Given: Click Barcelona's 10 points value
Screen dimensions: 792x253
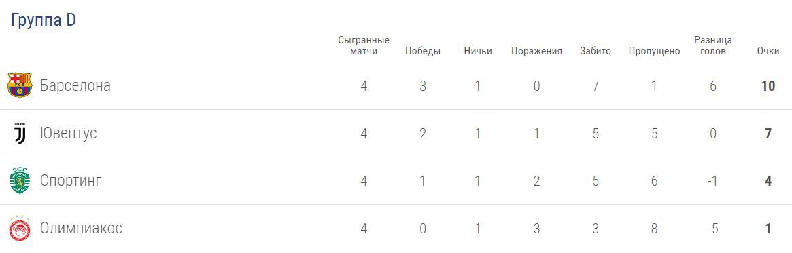Looking at the screenshot, I should (768, 86).
